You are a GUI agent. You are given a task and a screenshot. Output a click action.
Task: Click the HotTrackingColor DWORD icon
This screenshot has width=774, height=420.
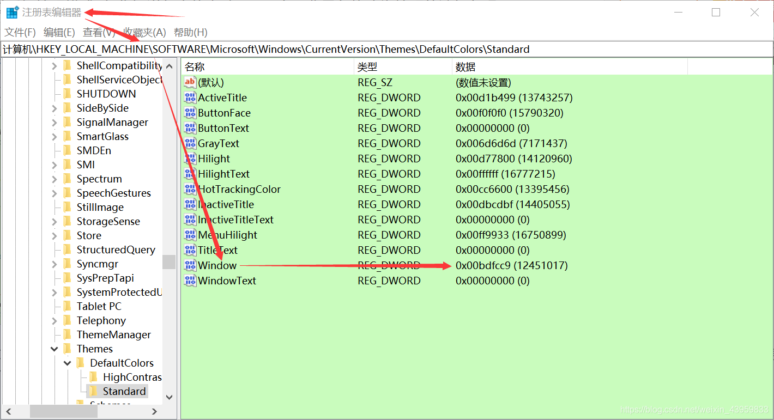tap(190, 190)
